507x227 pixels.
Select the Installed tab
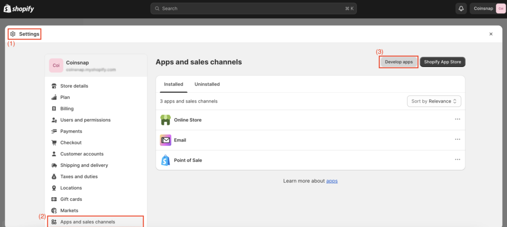[173, 84]
